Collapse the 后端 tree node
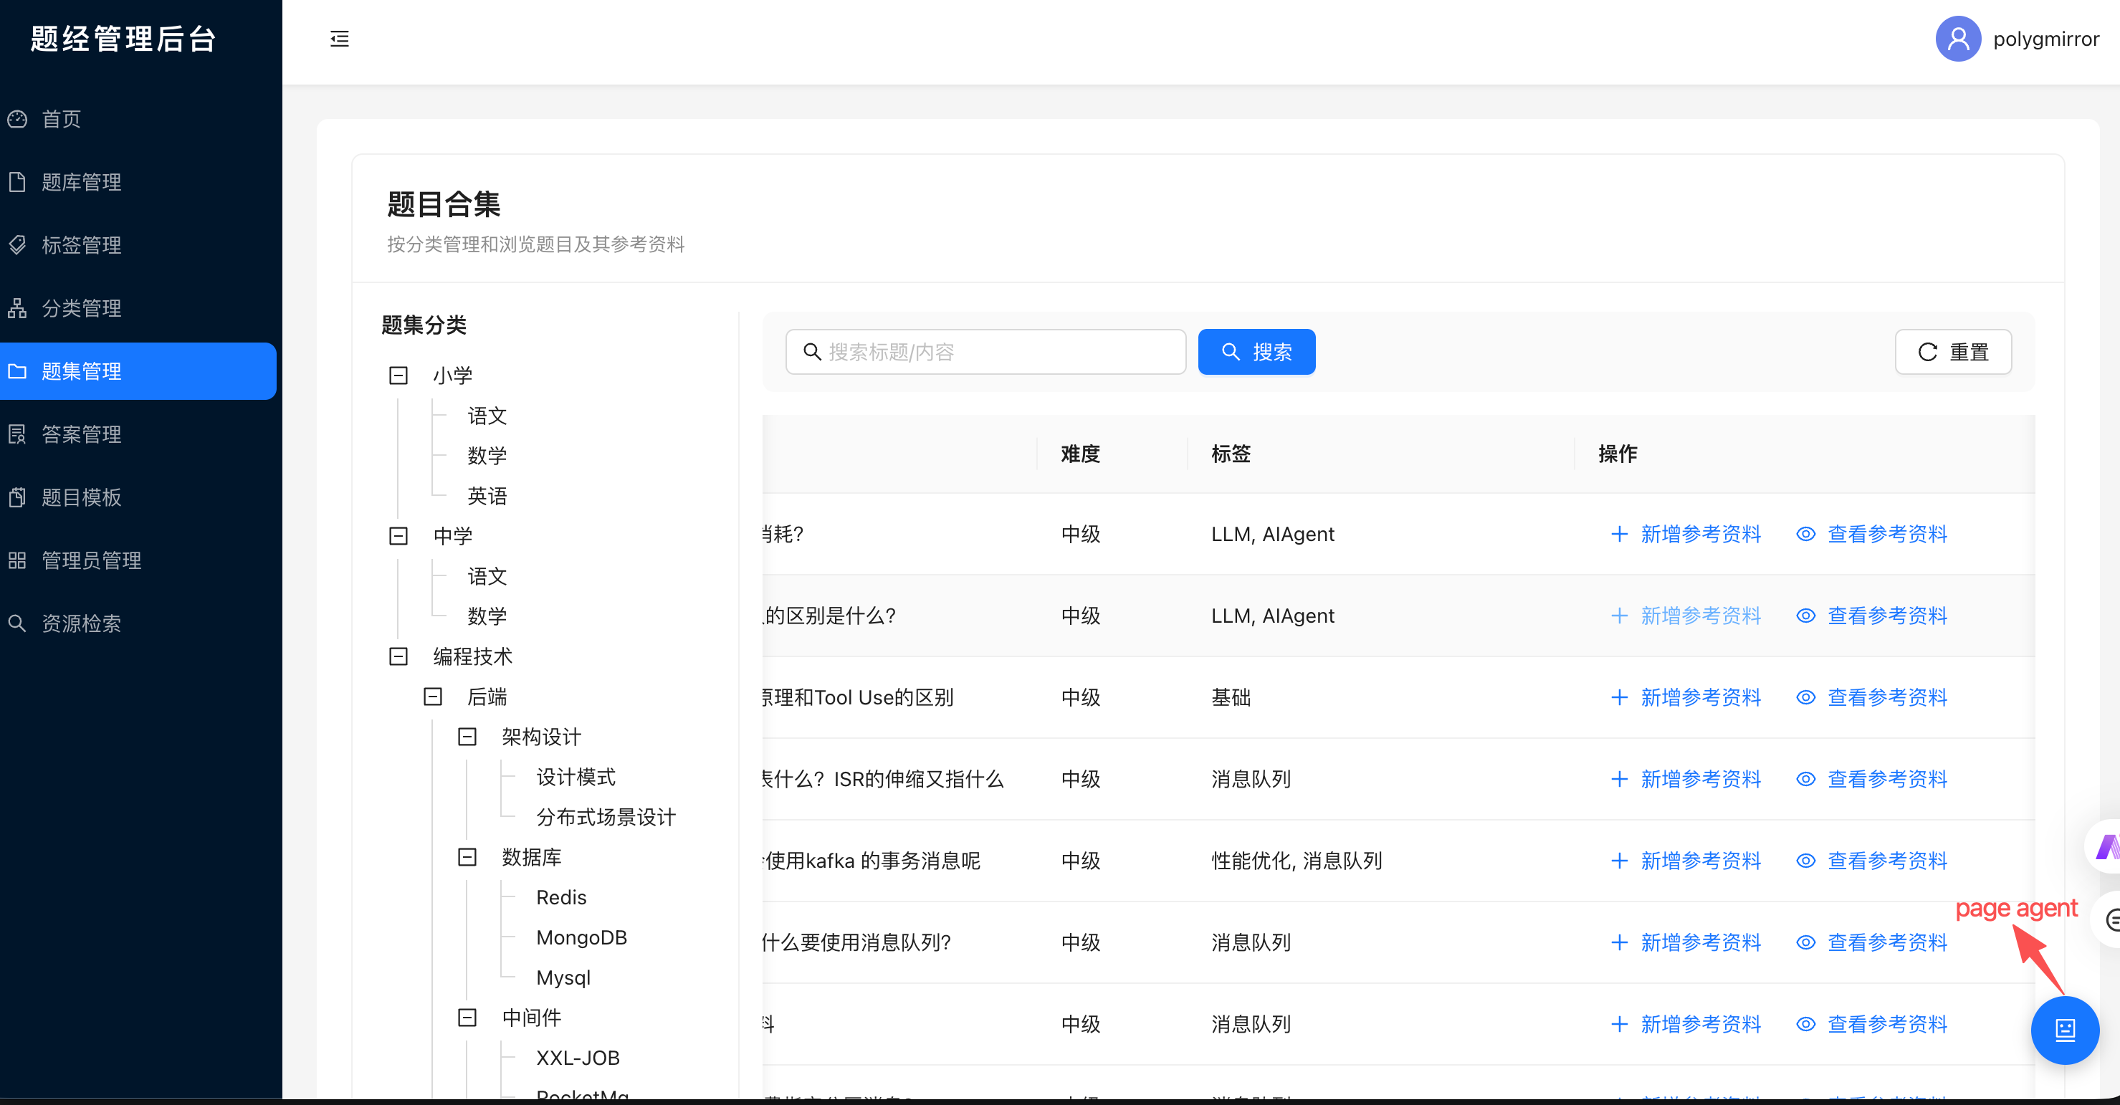This screenshot has width=2120, height=1105. [x=433, y=696]
